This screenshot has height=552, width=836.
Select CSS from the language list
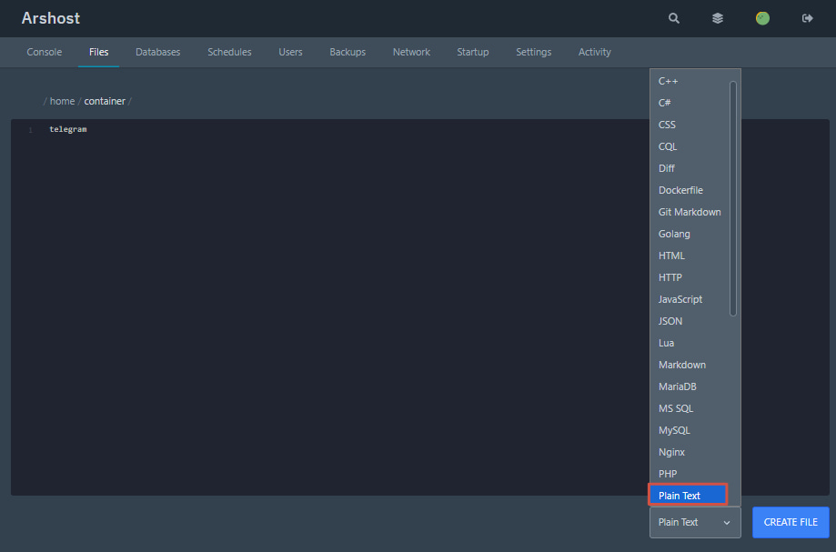tap(689, 125)
